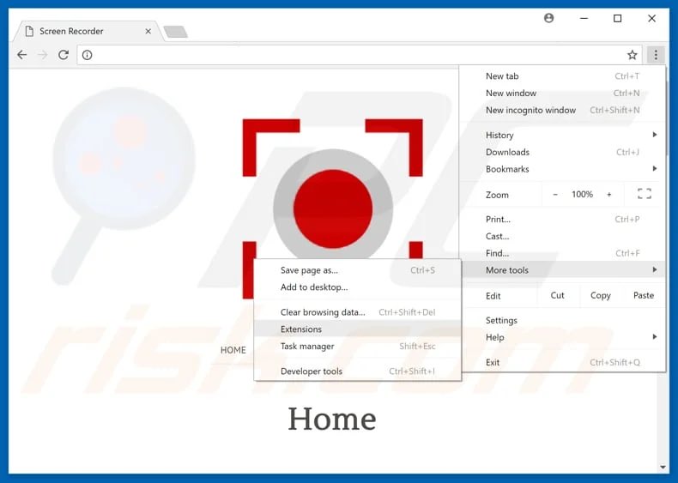Screen dimensions: 678x483
Task: Click the 100% zoom value
Action: pyautogui.click(x=582, y=195)
